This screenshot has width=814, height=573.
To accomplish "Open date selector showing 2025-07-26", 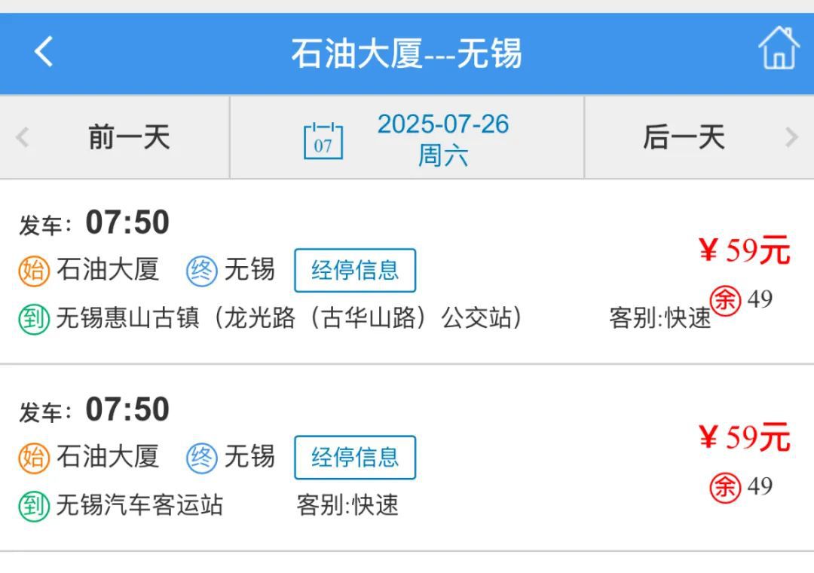I will [407, 137].
